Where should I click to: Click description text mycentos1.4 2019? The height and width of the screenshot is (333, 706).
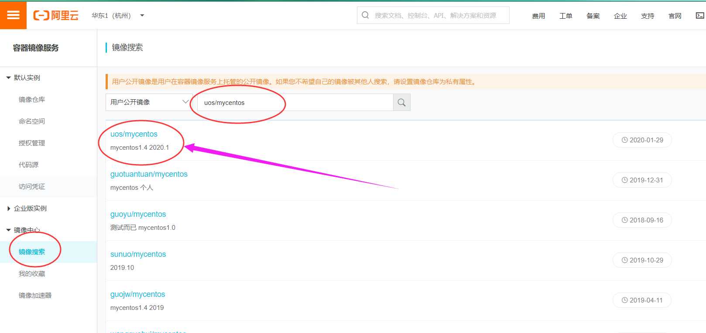coord(137,308)
